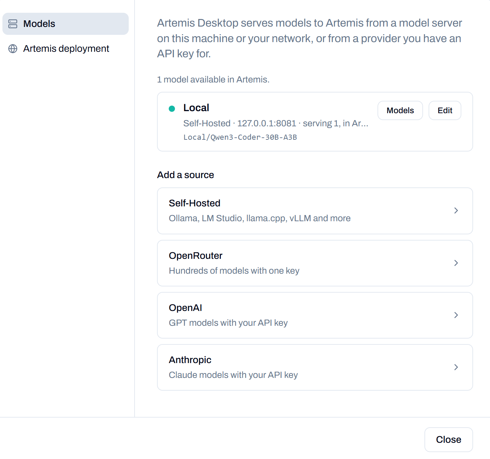Click the Local source name
The width and height of the screenshot is (490, 459).
click(x=196, y=108)
